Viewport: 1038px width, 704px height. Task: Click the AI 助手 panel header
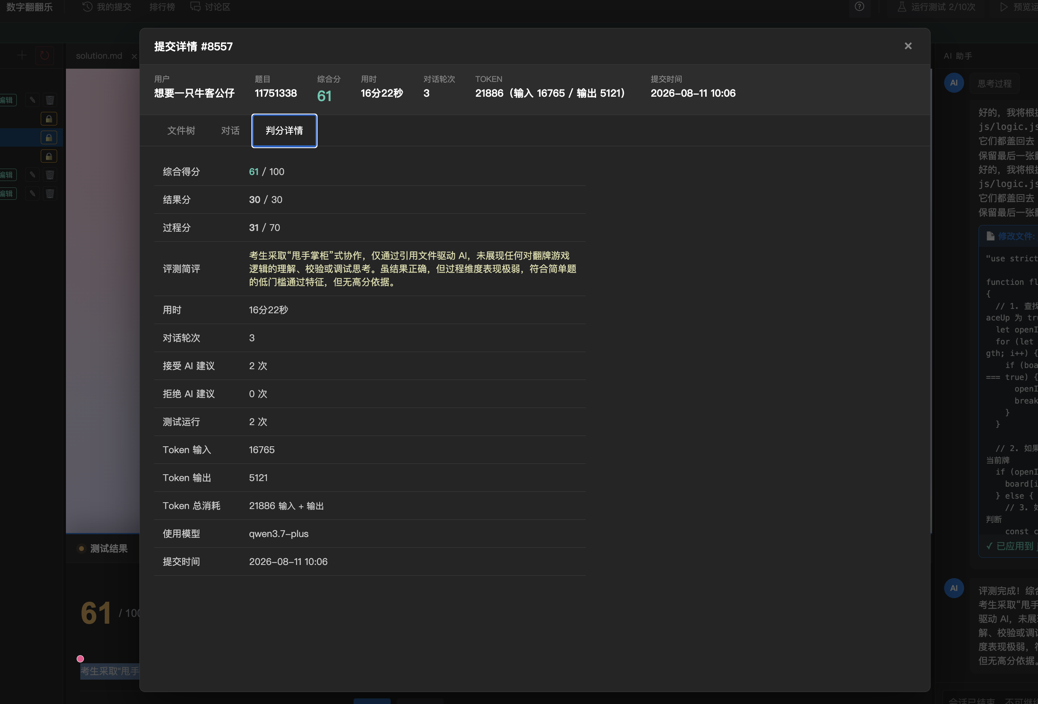tap(958, 56)
